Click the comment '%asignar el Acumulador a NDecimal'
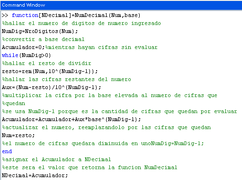The image size is (242, 180). click(56, 159)
